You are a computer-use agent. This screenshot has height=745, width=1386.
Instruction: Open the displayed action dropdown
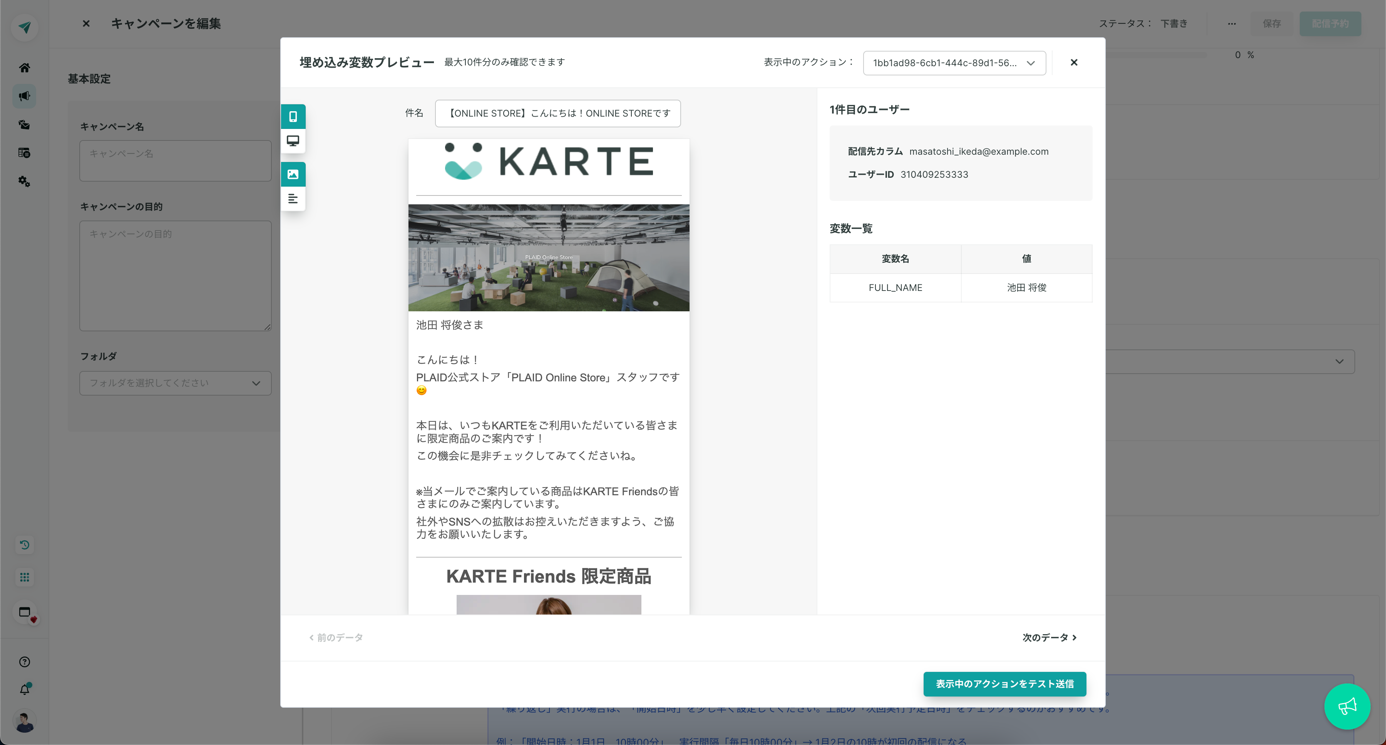click(x=954, y=63)
